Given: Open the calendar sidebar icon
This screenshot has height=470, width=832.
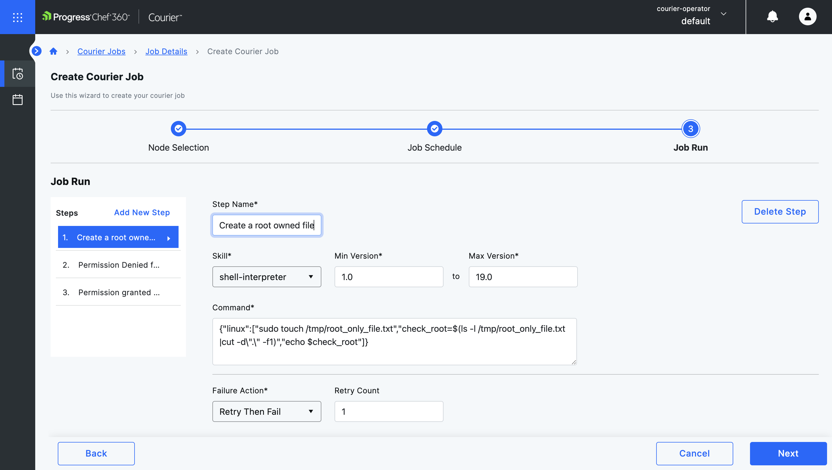Looking at the screenshot, I should [17, 99].
